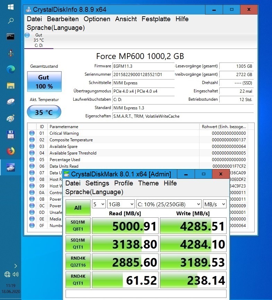This screenshot has width=272, height=300.
Task: Open Microsoft Edge from the taskbar
Action: (x=11, y=69)
